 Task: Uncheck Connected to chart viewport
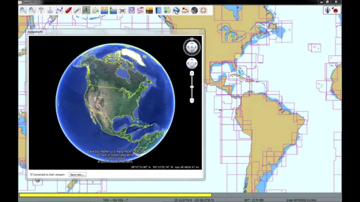tap(31, 175)
